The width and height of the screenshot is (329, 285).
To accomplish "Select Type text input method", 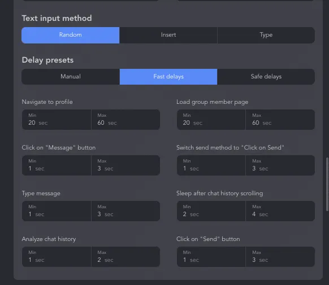I will tap(266, 35).
